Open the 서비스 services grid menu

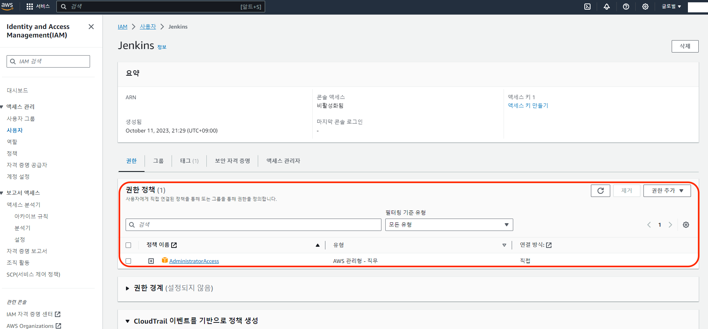38,7
